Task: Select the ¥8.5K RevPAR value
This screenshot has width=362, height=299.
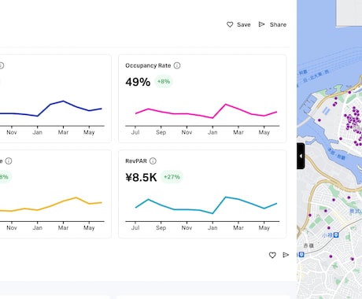Action: (141, 177)
